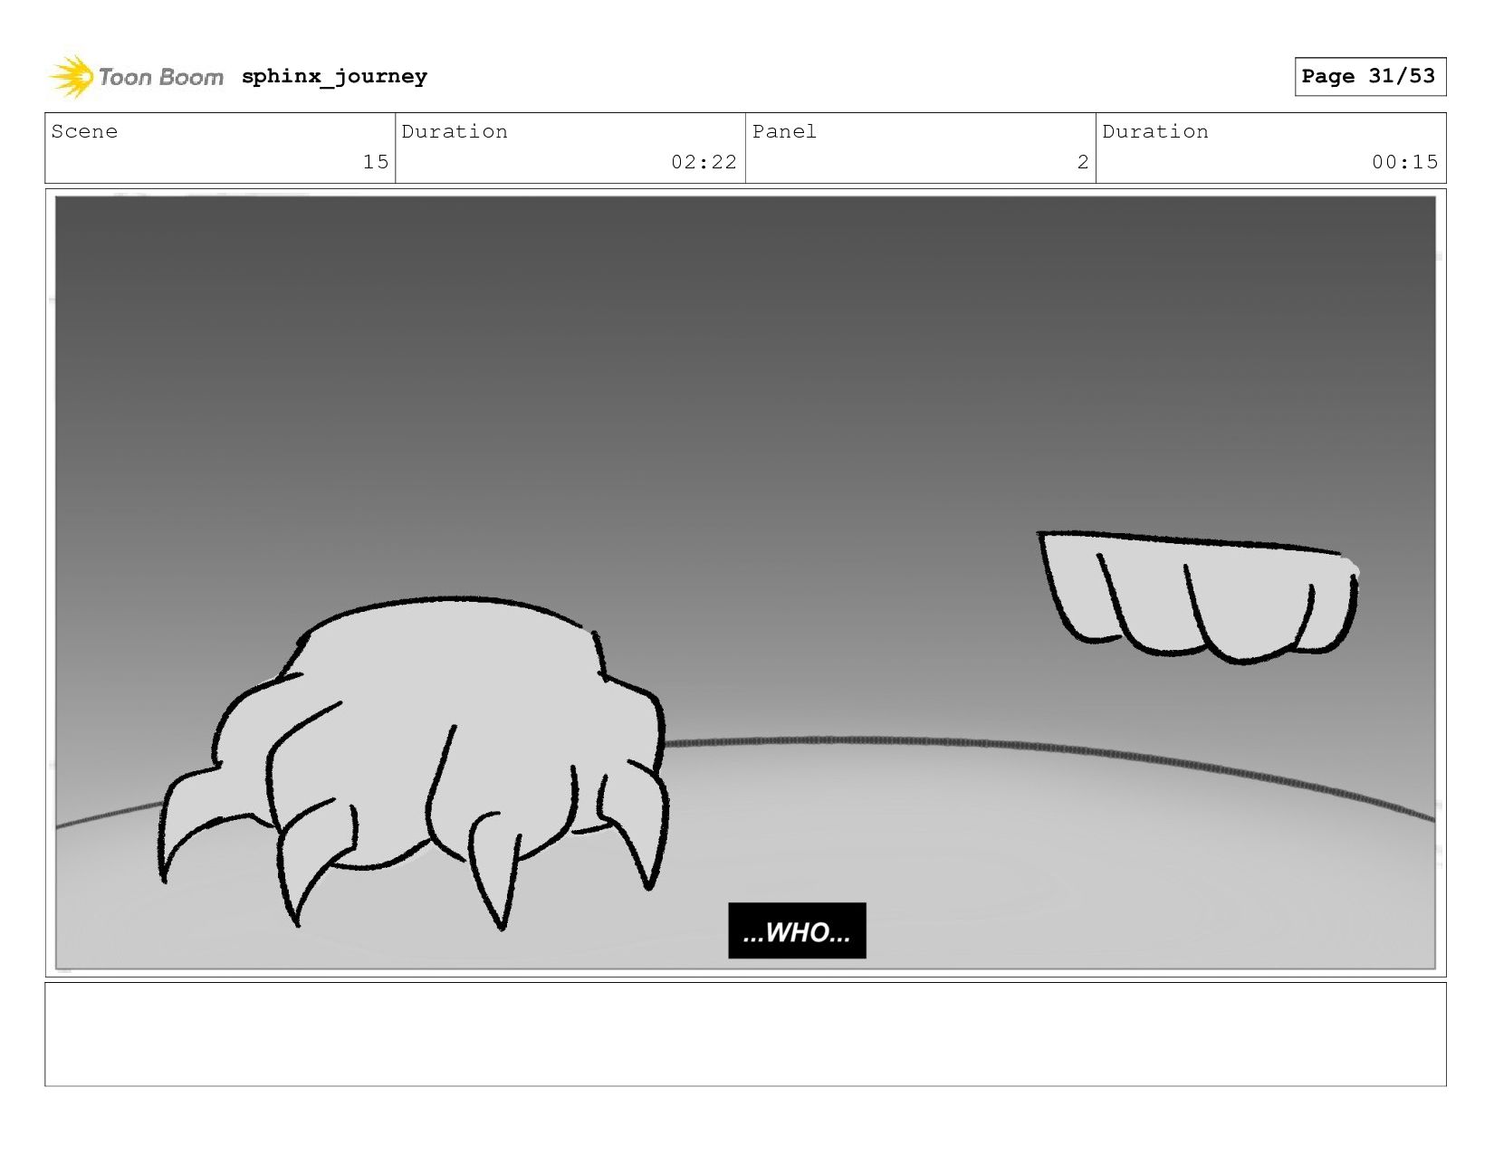The width and height of the screenshot is (1494, 1154).
Task: Select the sphinx_journey project title
Action: (x=334, y=76)
